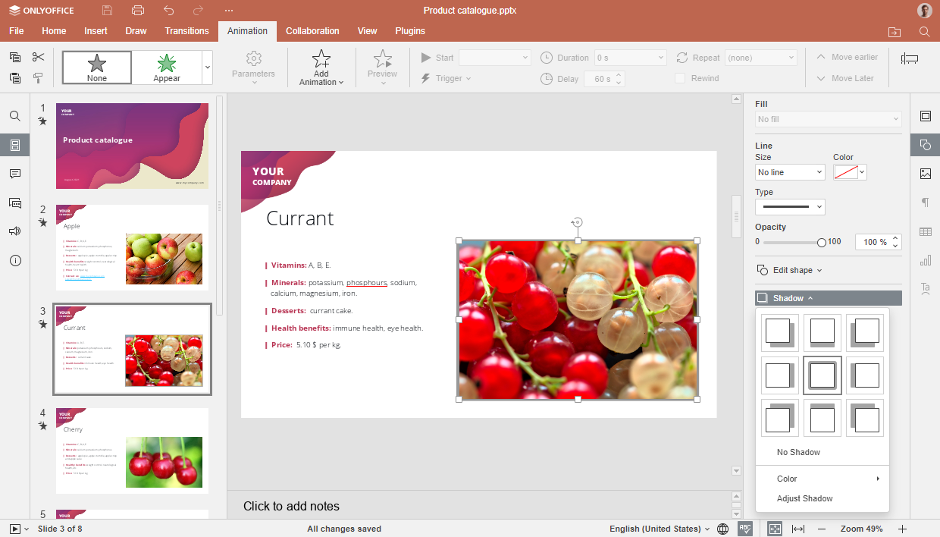Open Image settings in right sidebar
940x537 pixels.
click(925, 174)
